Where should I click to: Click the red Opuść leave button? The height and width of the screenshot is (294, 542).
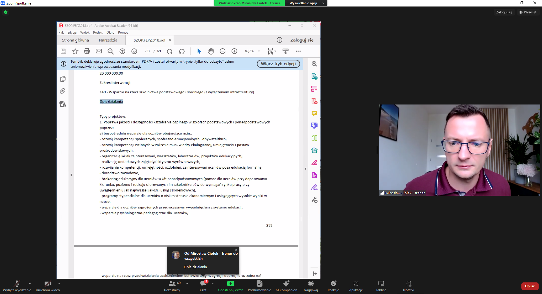530,286
